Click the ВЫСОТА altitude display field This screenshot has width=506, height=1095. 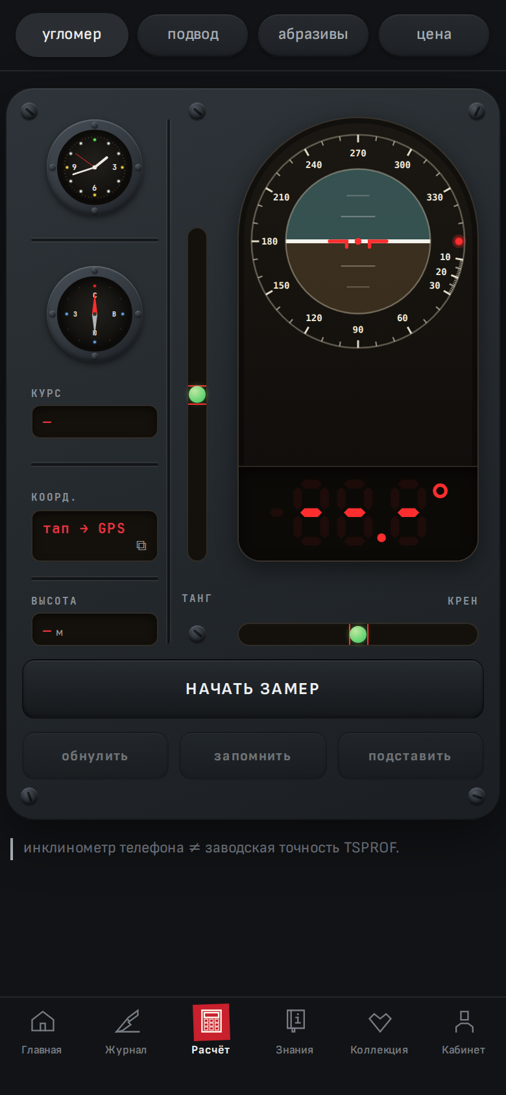click(x=95, y=629)
